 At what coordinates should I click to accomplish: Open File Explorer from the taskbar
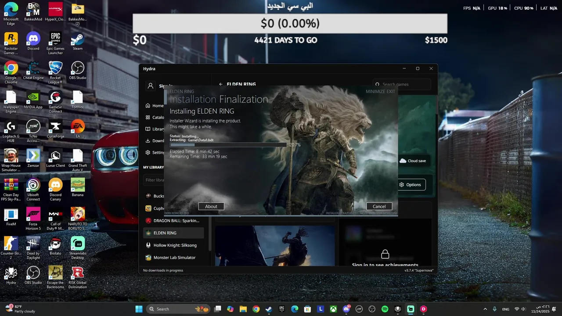coord(243,309)
